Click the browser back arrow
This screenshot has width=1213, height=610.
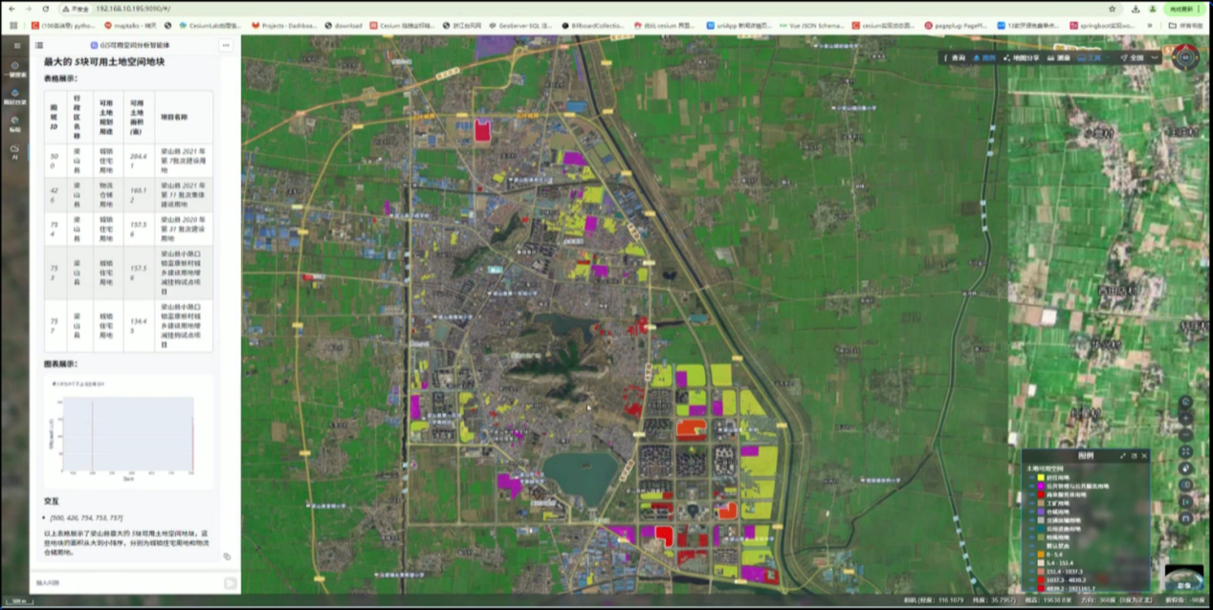pos(13,9)
